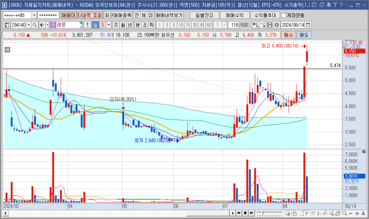Toggle the data grid icon in chart corner
The height and width of the screenshot is (219, 369).
[x=7, y=49]
